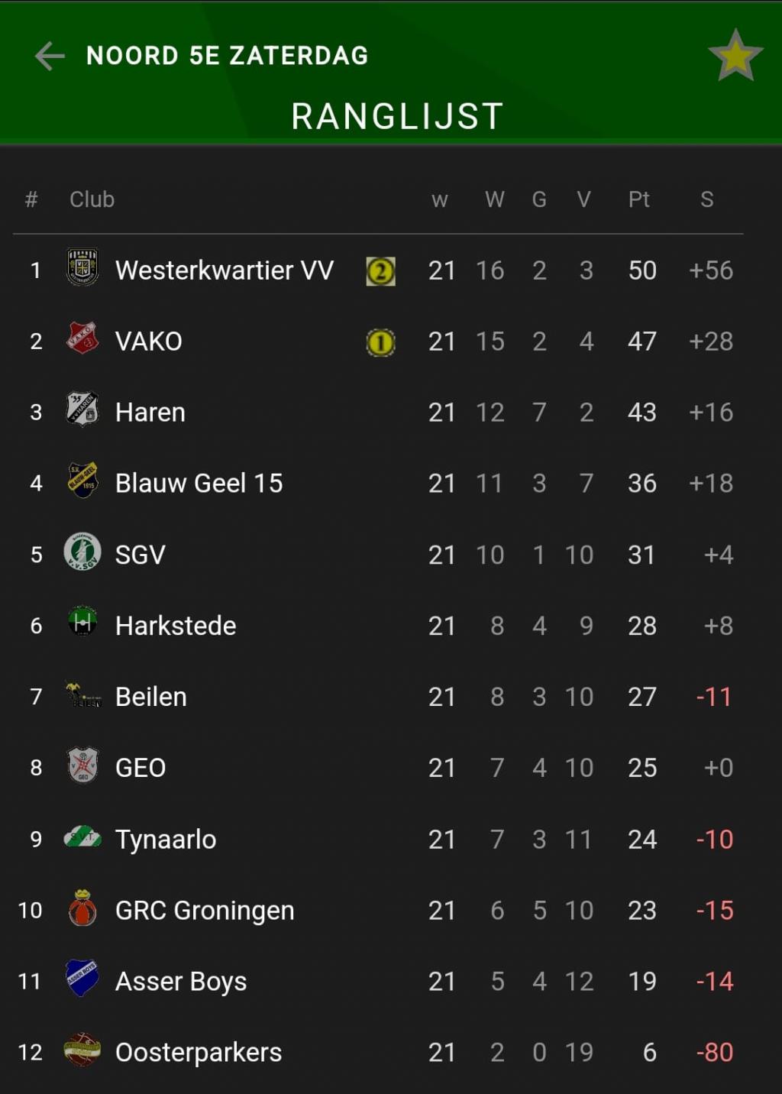Select the Beilen team entry
This screenshot has height=1094, width=782.
[x=378, y=697]
